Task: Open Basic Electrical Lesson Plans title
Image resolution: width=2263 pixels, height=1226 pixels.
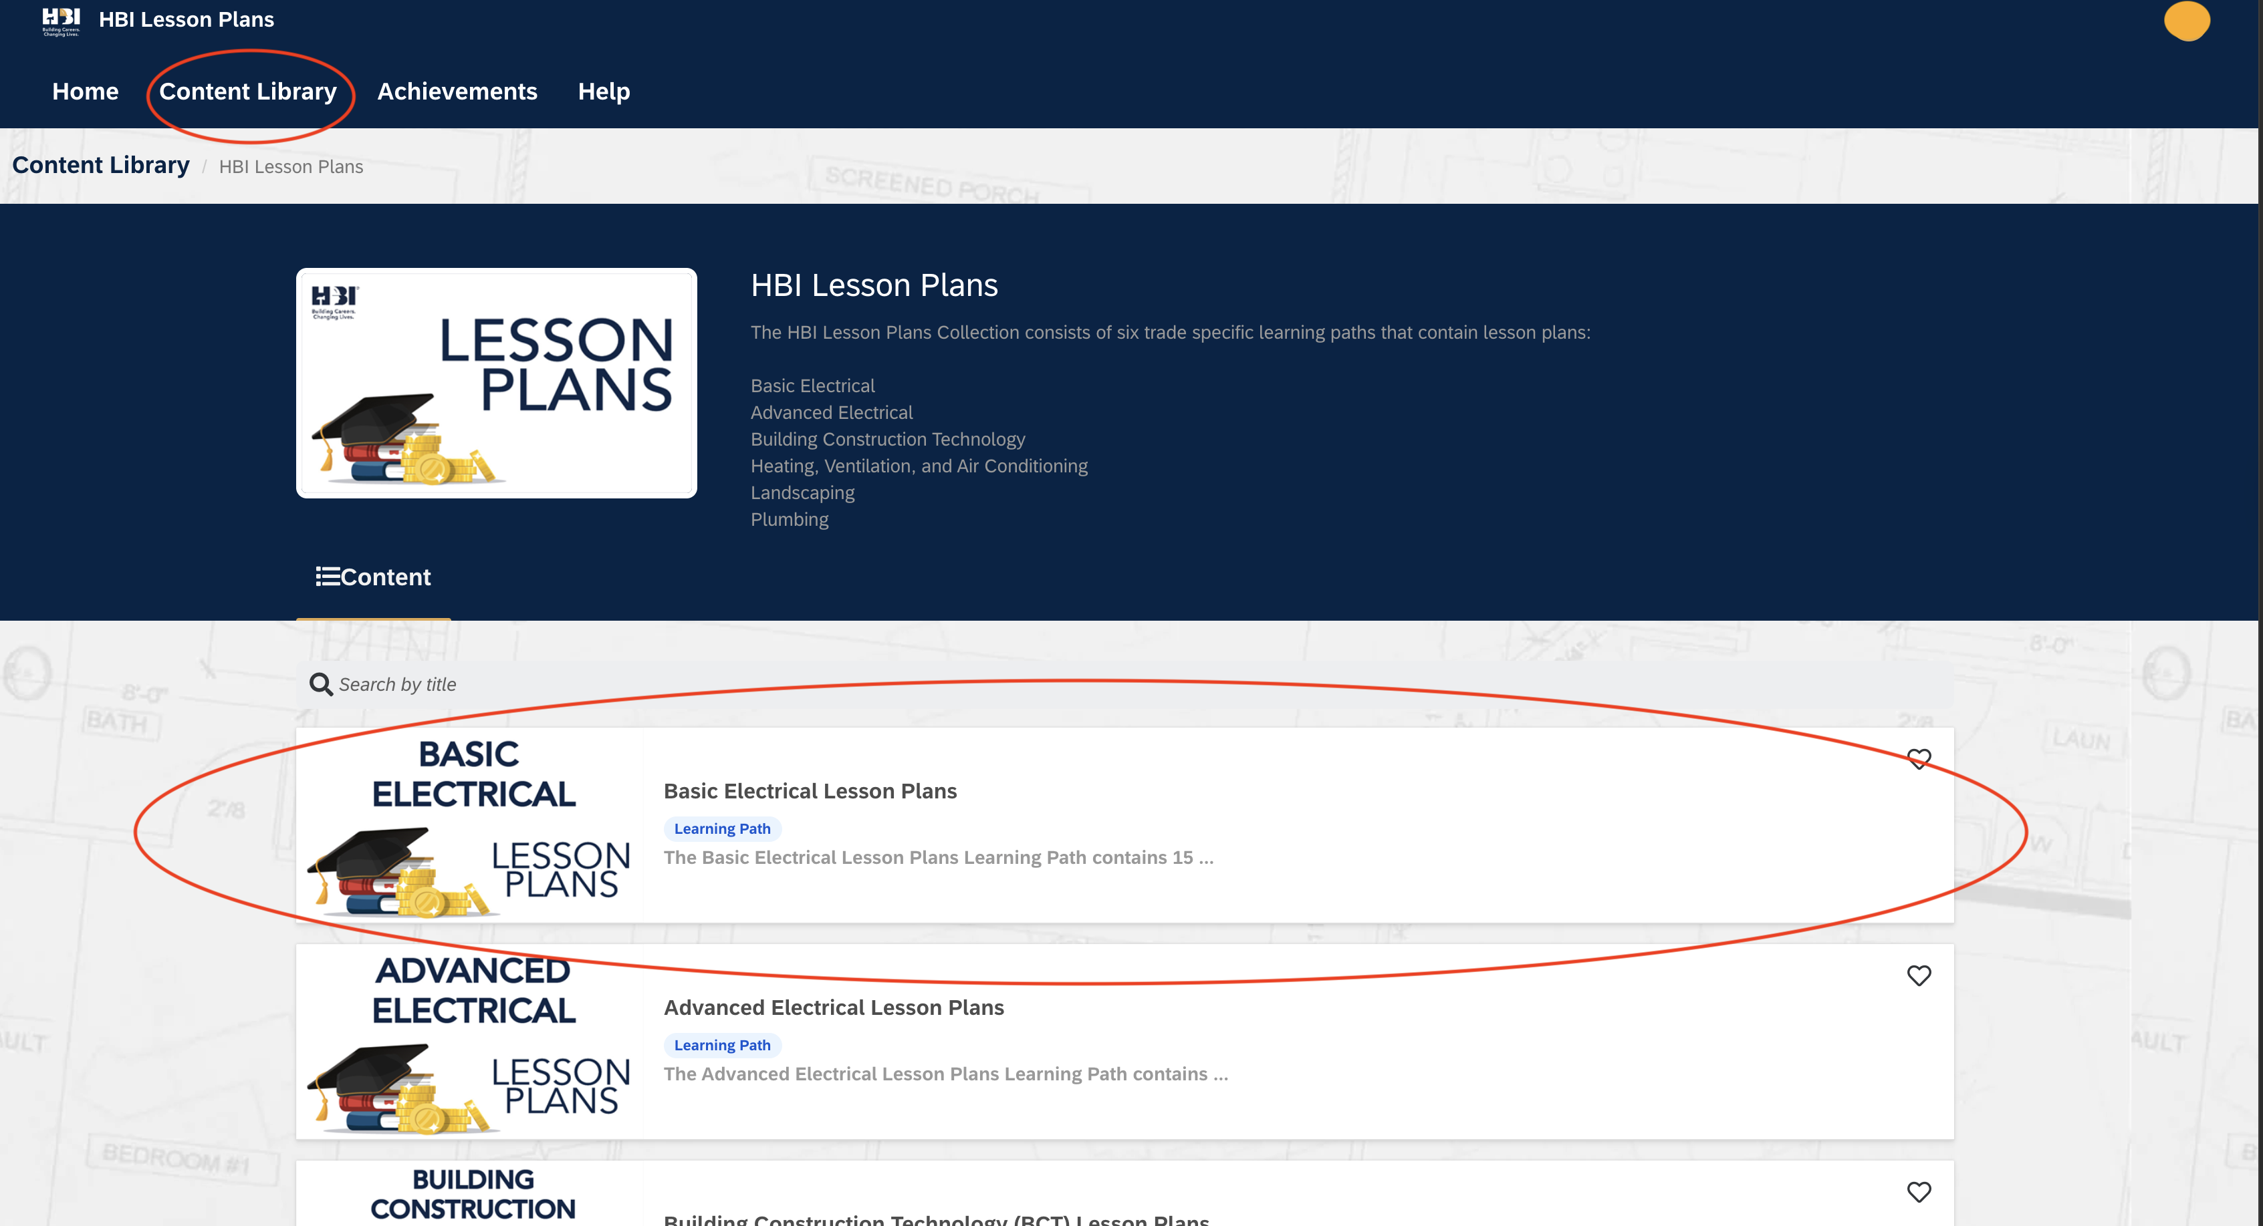Action: 810,791
